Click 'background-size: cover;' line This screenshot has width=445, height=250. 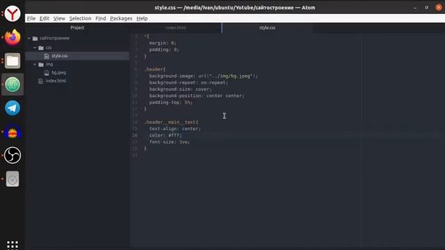[x=180, y=90]
